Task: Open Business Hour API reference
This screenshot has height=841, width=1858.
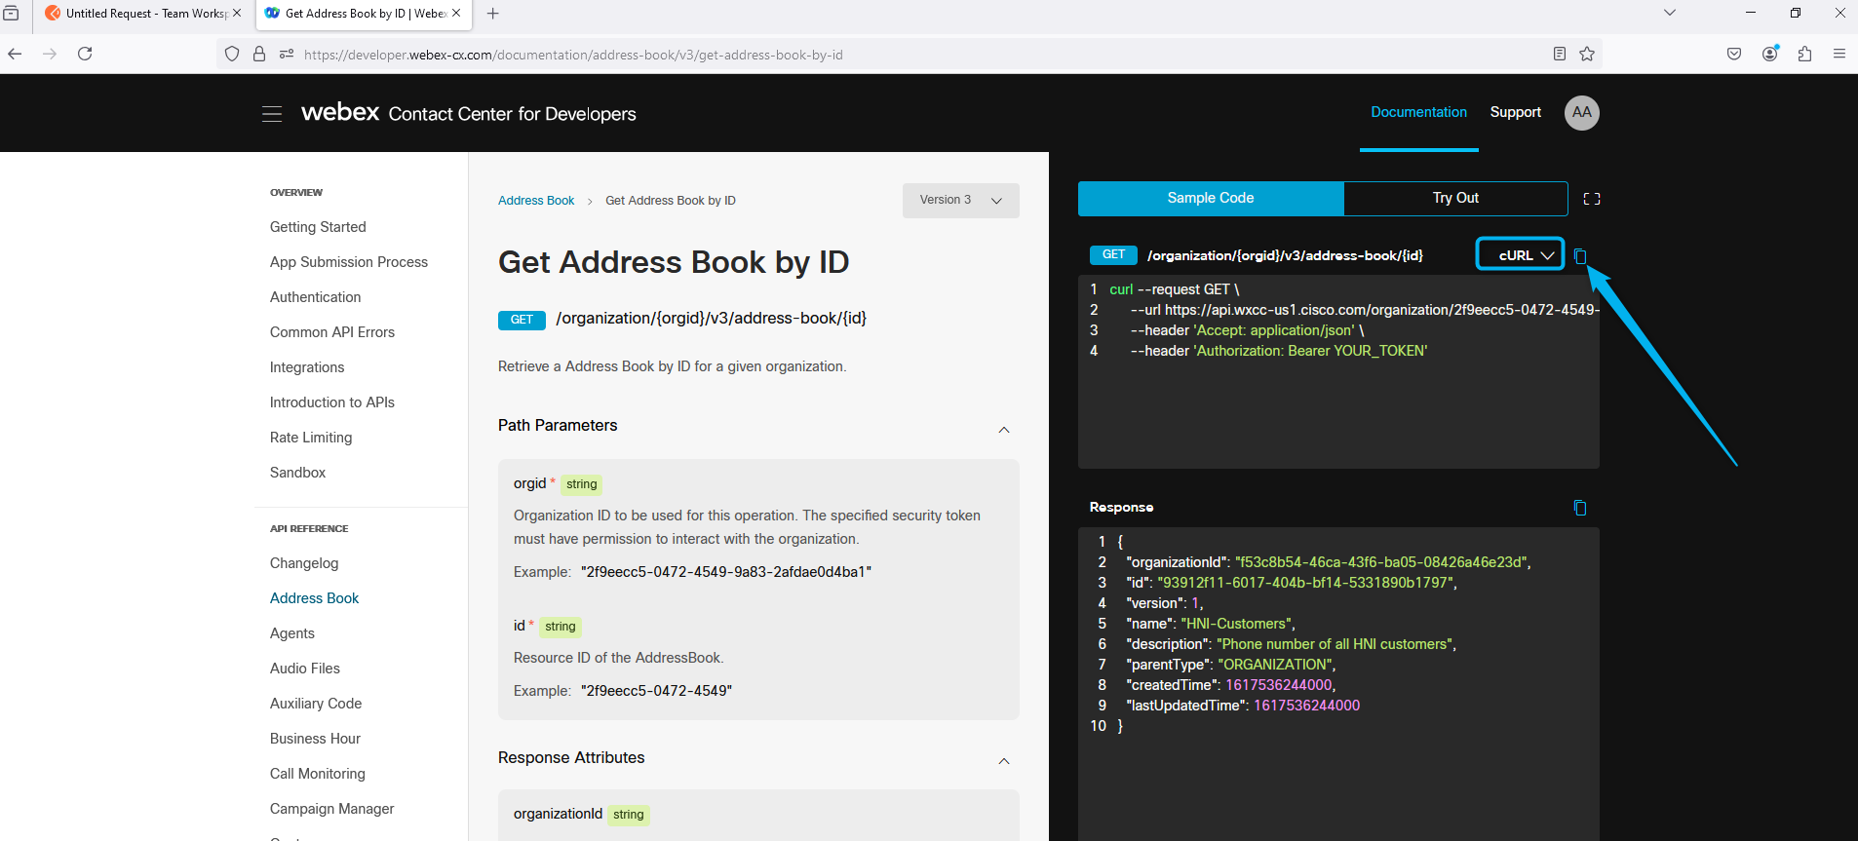Action: (x=315, y=739)
